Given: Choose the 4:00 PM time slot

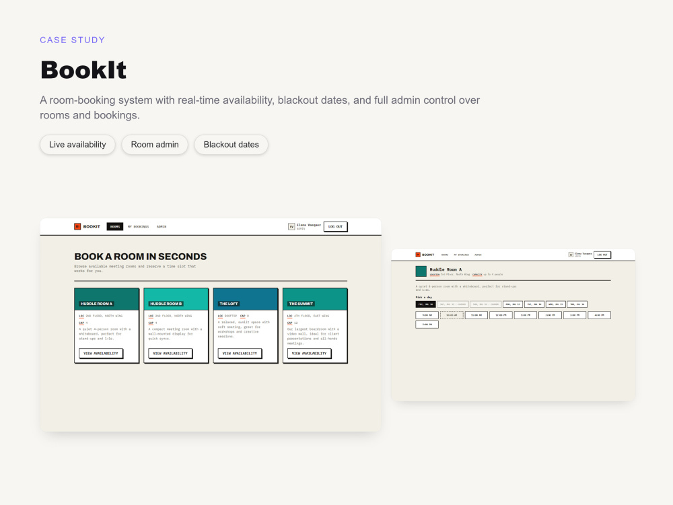Looking at the screenshot, I should pyautogui.click(x=599, y=315).
